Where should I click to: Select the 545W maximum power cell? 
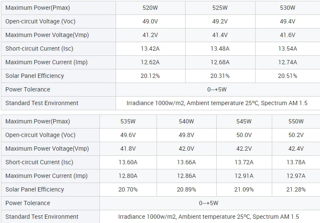tap(244, 121)
